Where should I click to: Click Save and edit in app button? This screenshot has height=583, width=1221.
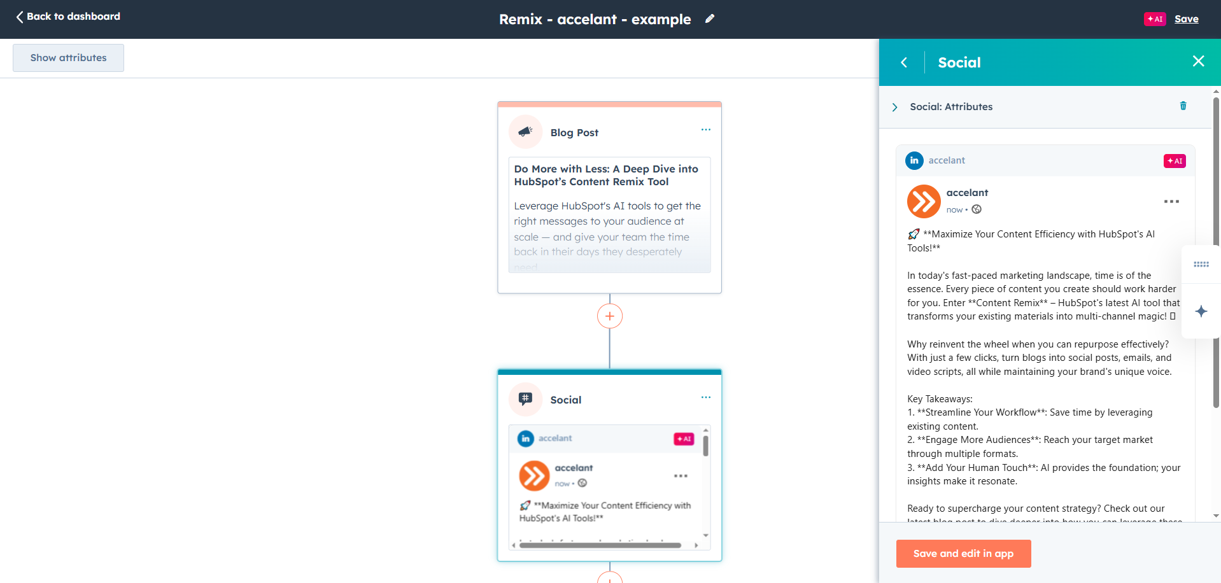(x=963, y=554)
